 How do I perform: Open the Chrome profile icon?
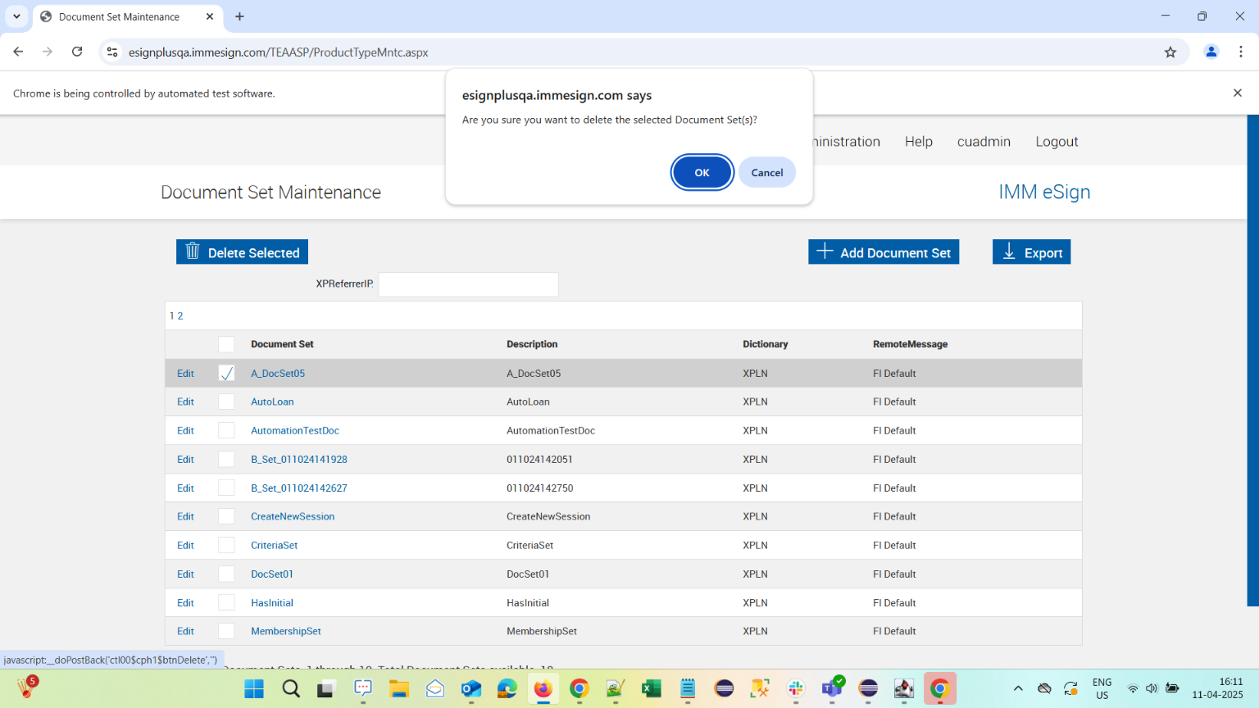1211,52
